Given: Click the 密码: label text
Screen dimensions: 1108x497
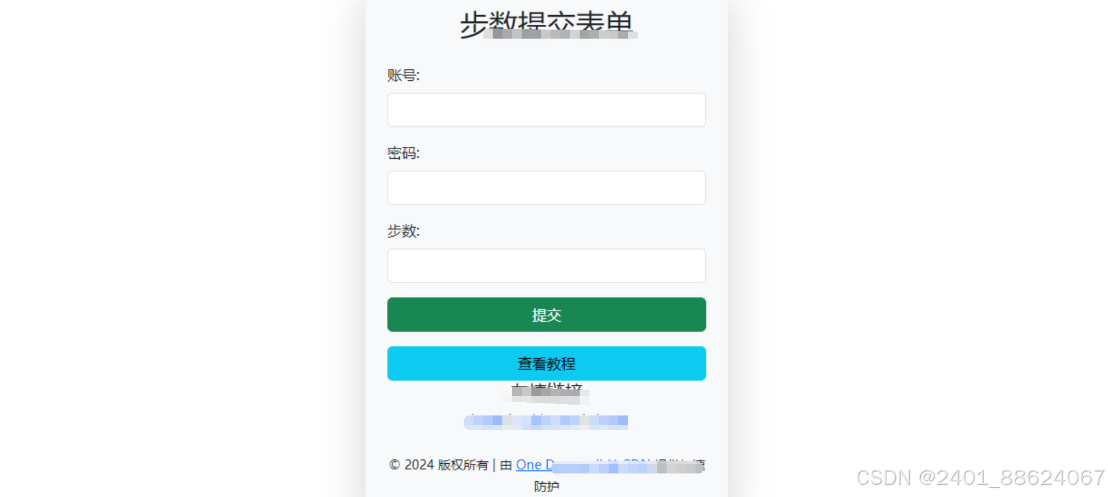Looking at the screenshot, I should point(403,153).
